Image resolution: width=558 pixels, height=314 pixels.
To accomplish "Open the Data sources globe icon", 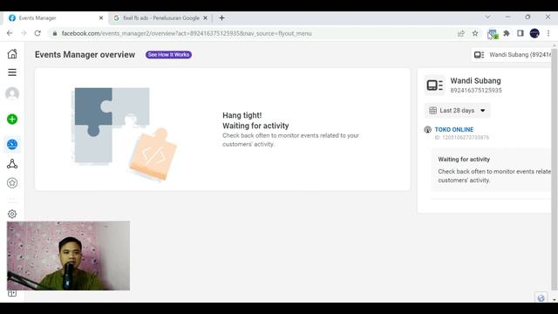I will point(12,144).
